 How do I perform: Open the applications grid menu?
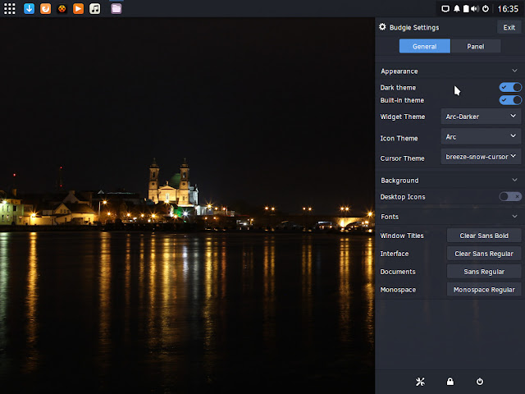pyautogui.click(x=9, y=9)
